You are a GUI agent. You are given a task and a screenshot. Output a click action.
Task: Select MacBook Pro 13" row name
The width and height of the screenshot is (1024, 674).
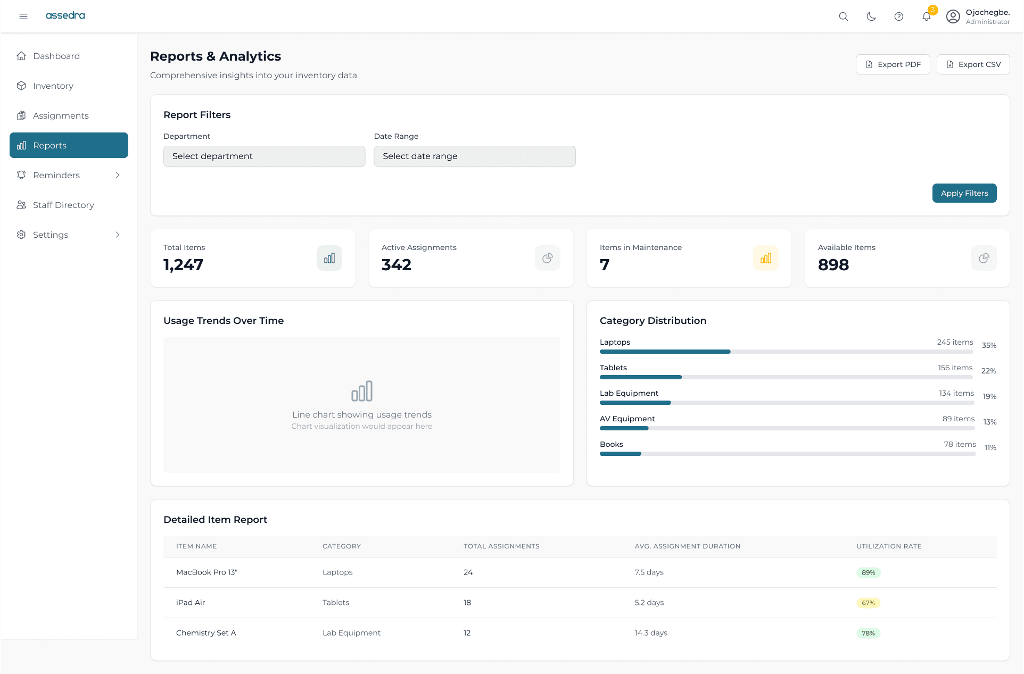207,572
